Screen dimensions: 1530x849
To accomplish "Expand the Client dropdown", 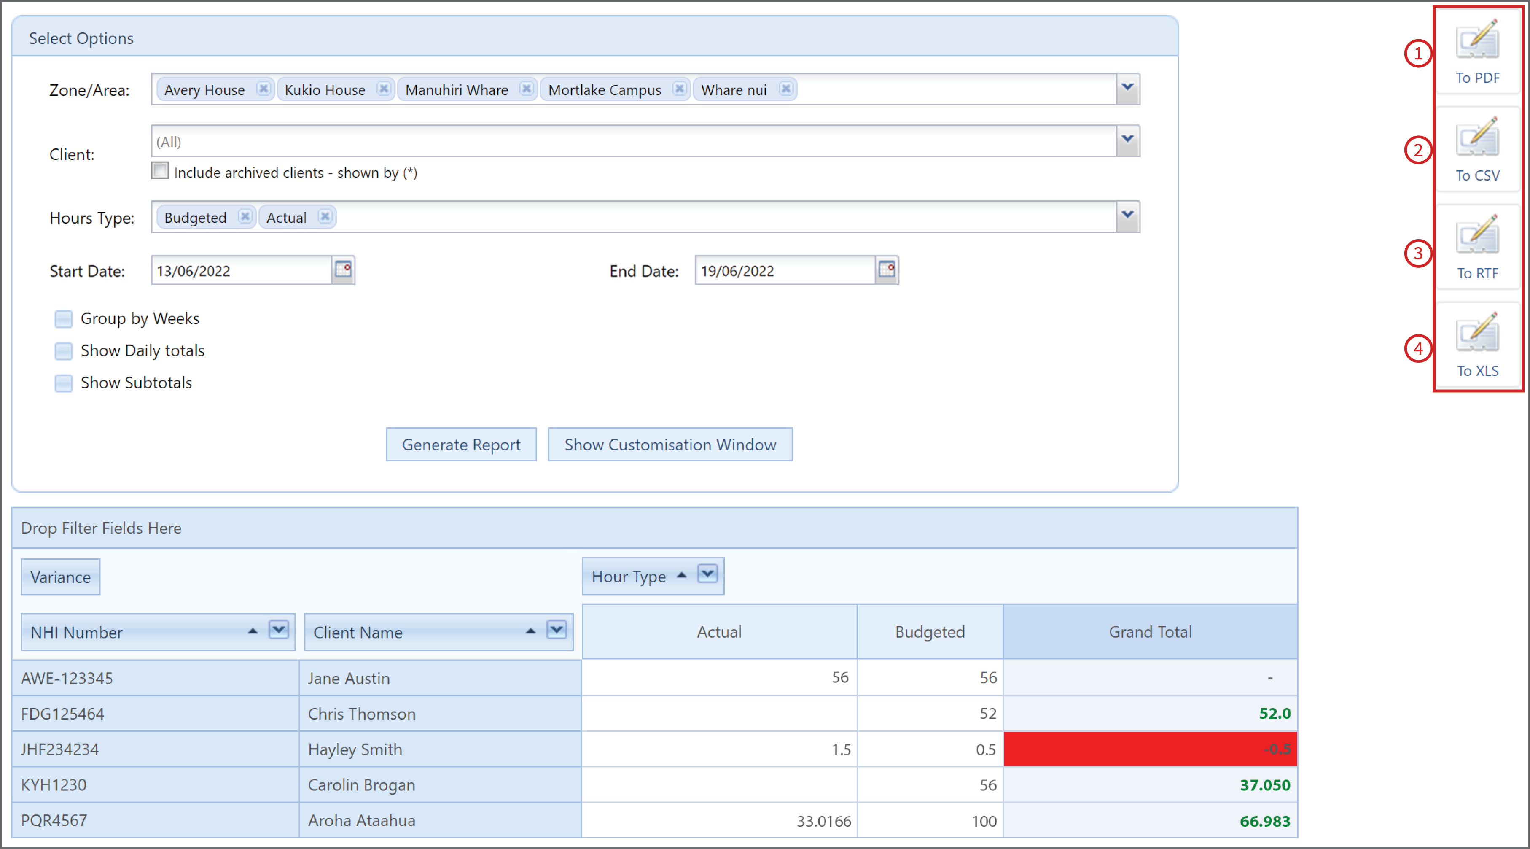I will [1127, 140].
